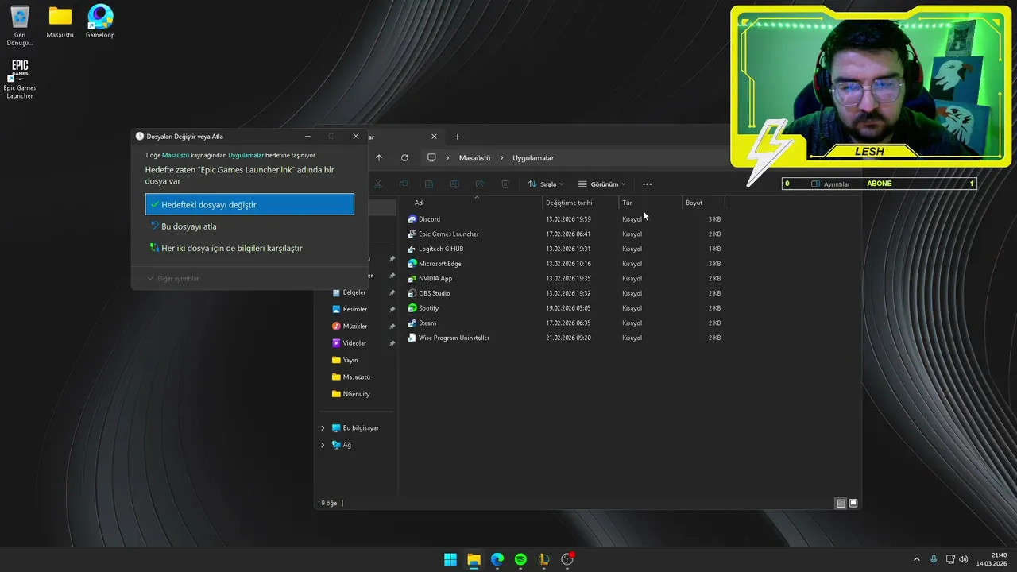Click Ayrıntılar details pane button
This screenshot has height=572, width=1017.
tap(830, 184)
